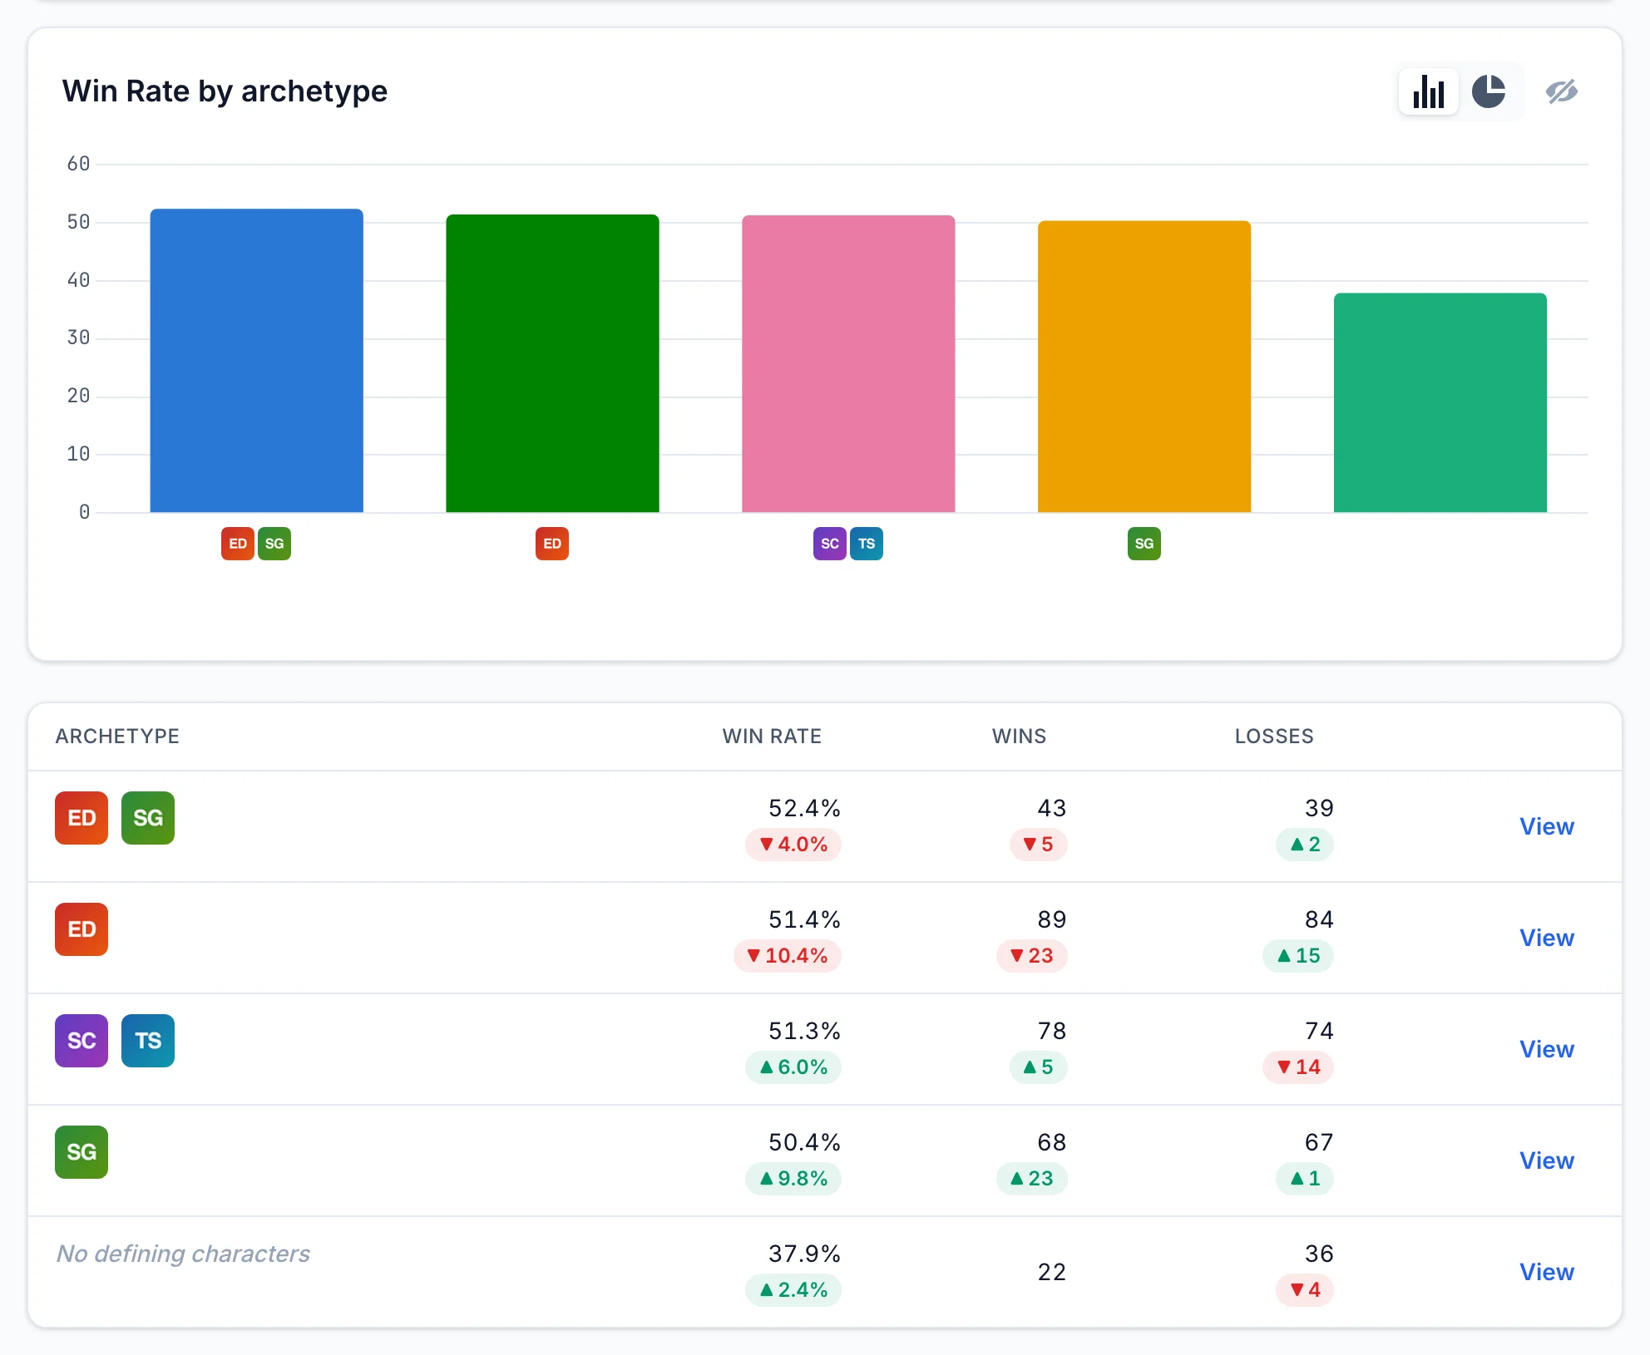The width and height of the screenshot is (1650, 1355).
Task: Click the ARCHETYPE column header
Action: [x=117, y=737]
